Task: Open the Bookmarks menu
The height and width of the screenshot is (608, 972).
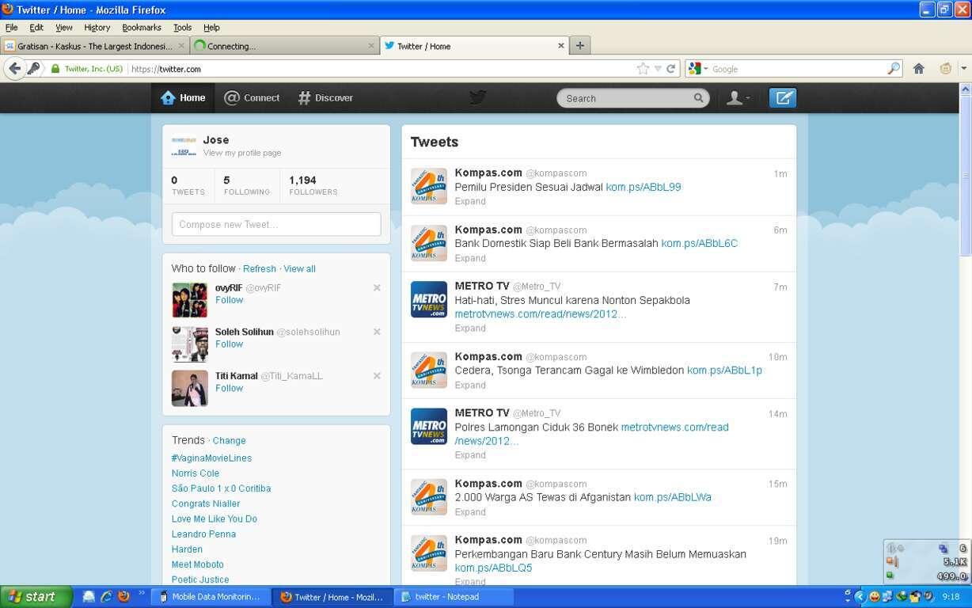Action: (142, 28)
